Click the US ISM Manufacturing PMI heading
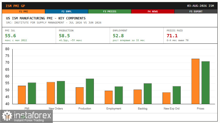 46,18
